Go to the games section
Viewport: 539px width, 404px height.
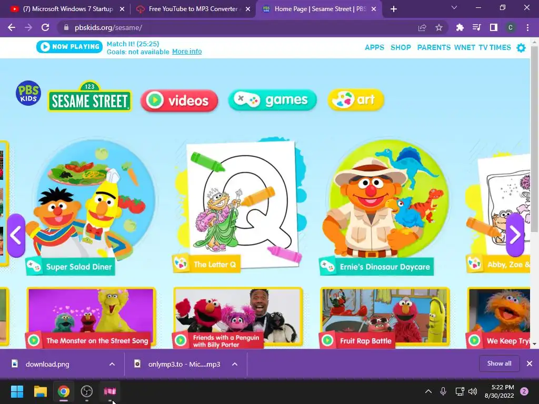coord(272,100)
